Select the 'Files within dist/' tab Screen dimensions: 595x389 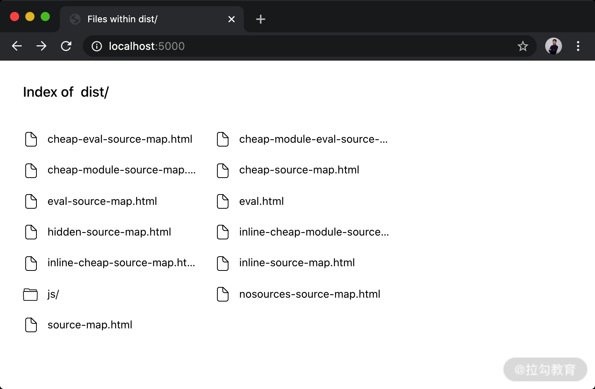146,19
